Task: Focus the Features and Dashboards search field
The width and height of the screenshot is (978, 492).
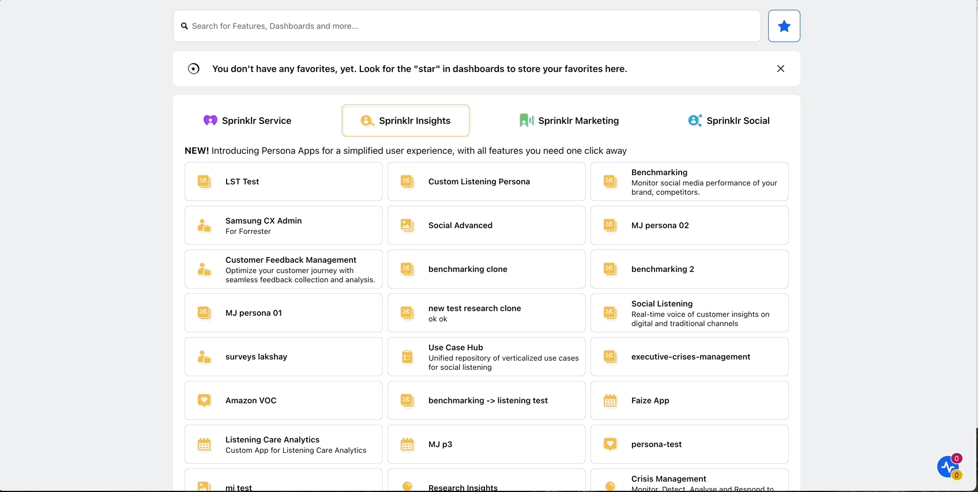Action: [467, 26]
